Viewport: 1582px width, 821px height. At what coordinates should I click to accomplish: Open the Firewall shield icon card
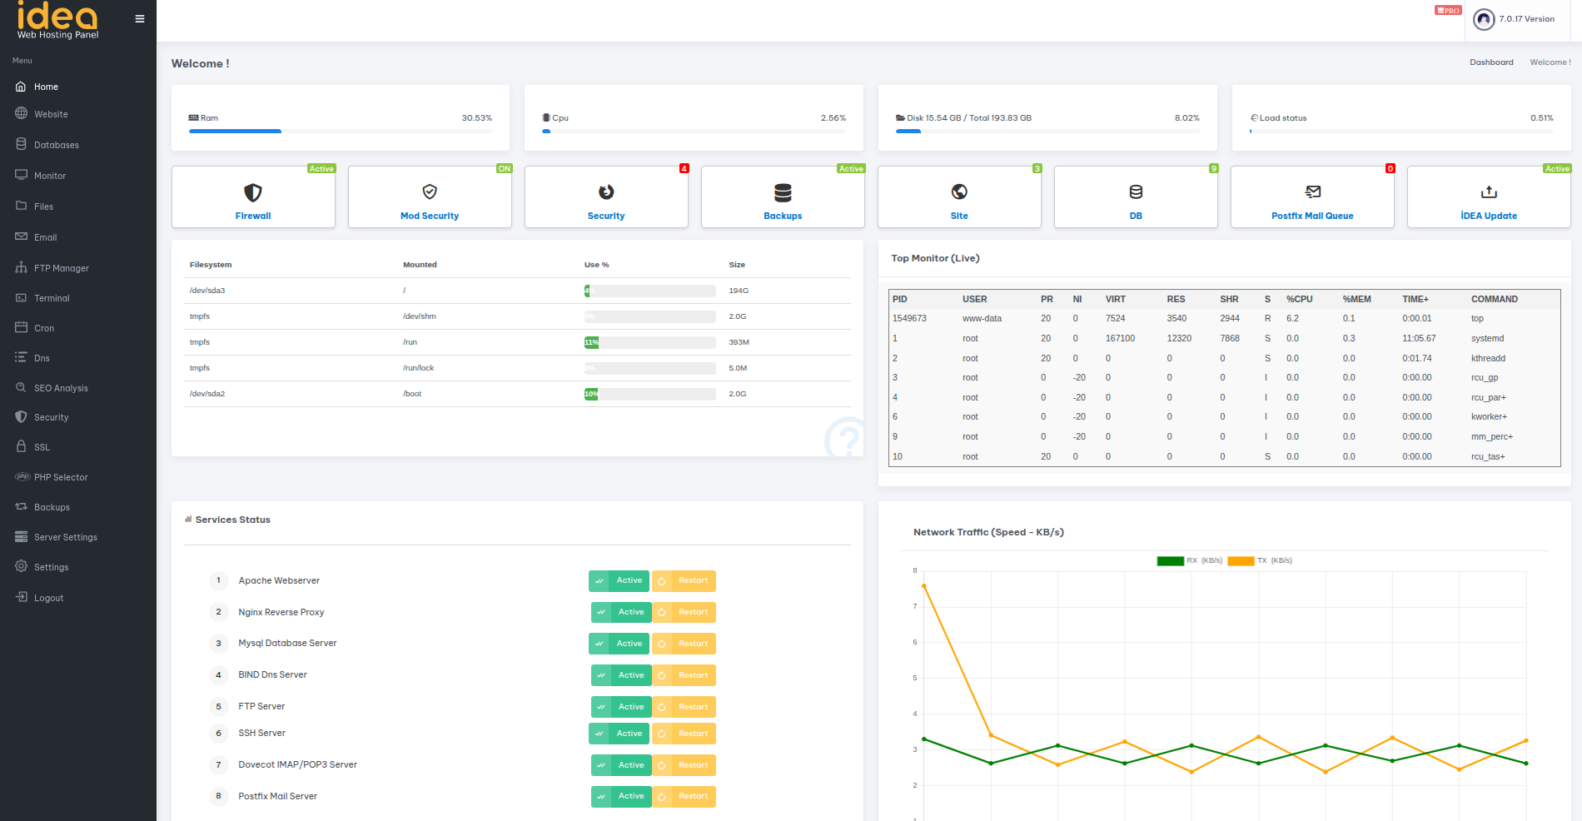click(x=253, y=192)
